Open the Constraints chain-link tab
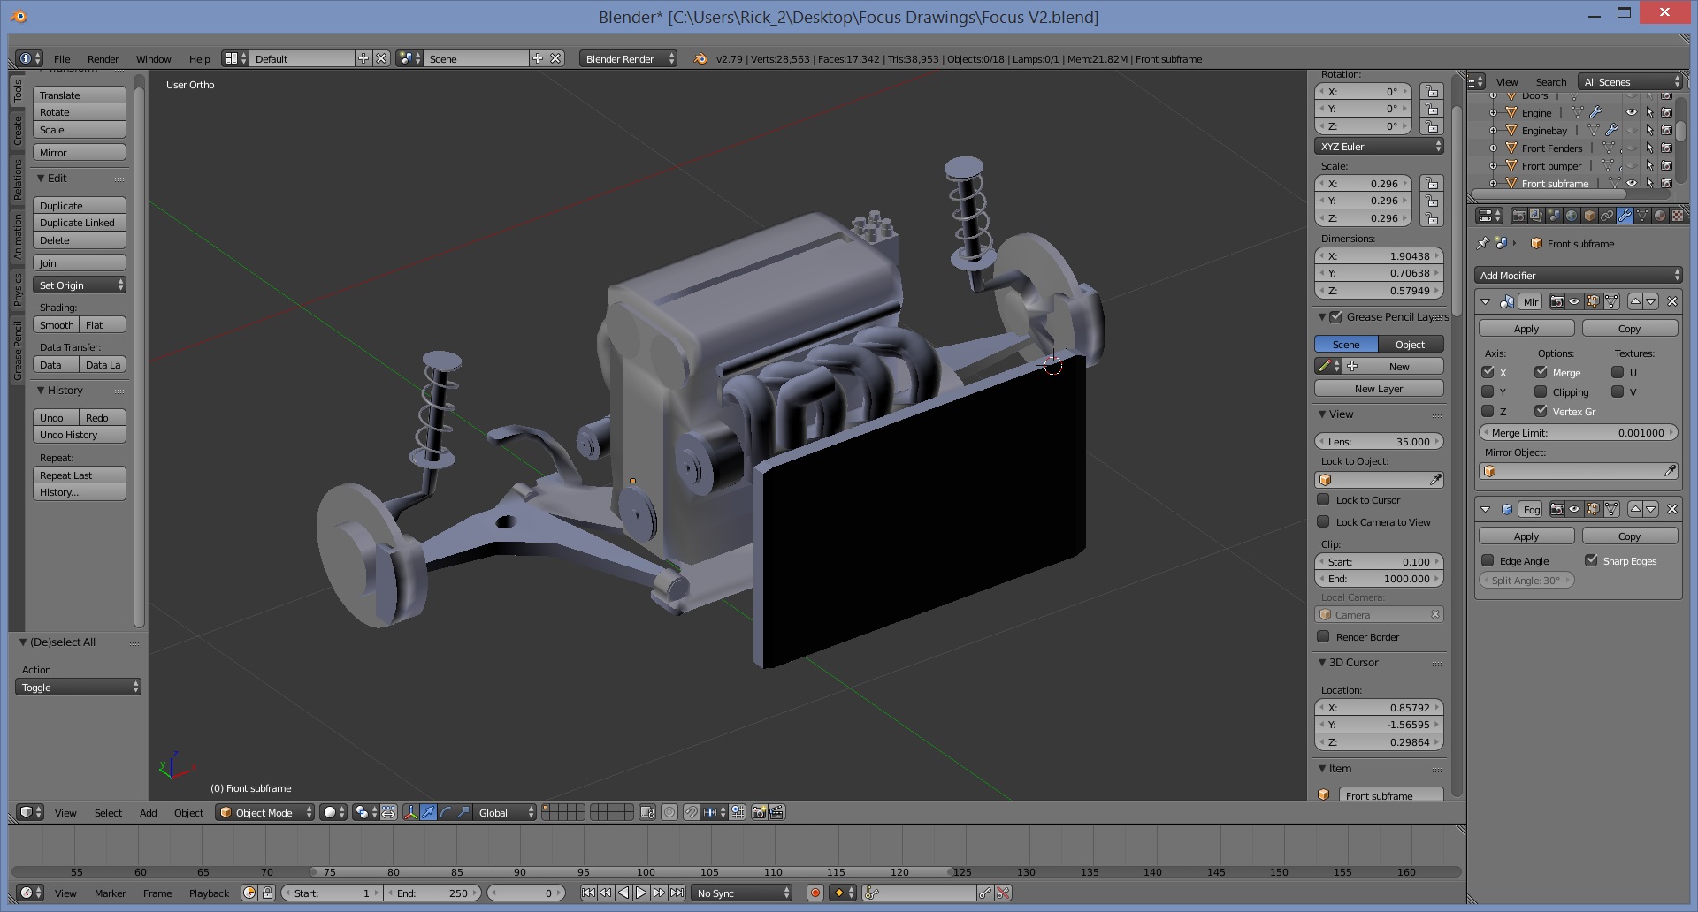1698x912 pixels. pos(1607,216)
